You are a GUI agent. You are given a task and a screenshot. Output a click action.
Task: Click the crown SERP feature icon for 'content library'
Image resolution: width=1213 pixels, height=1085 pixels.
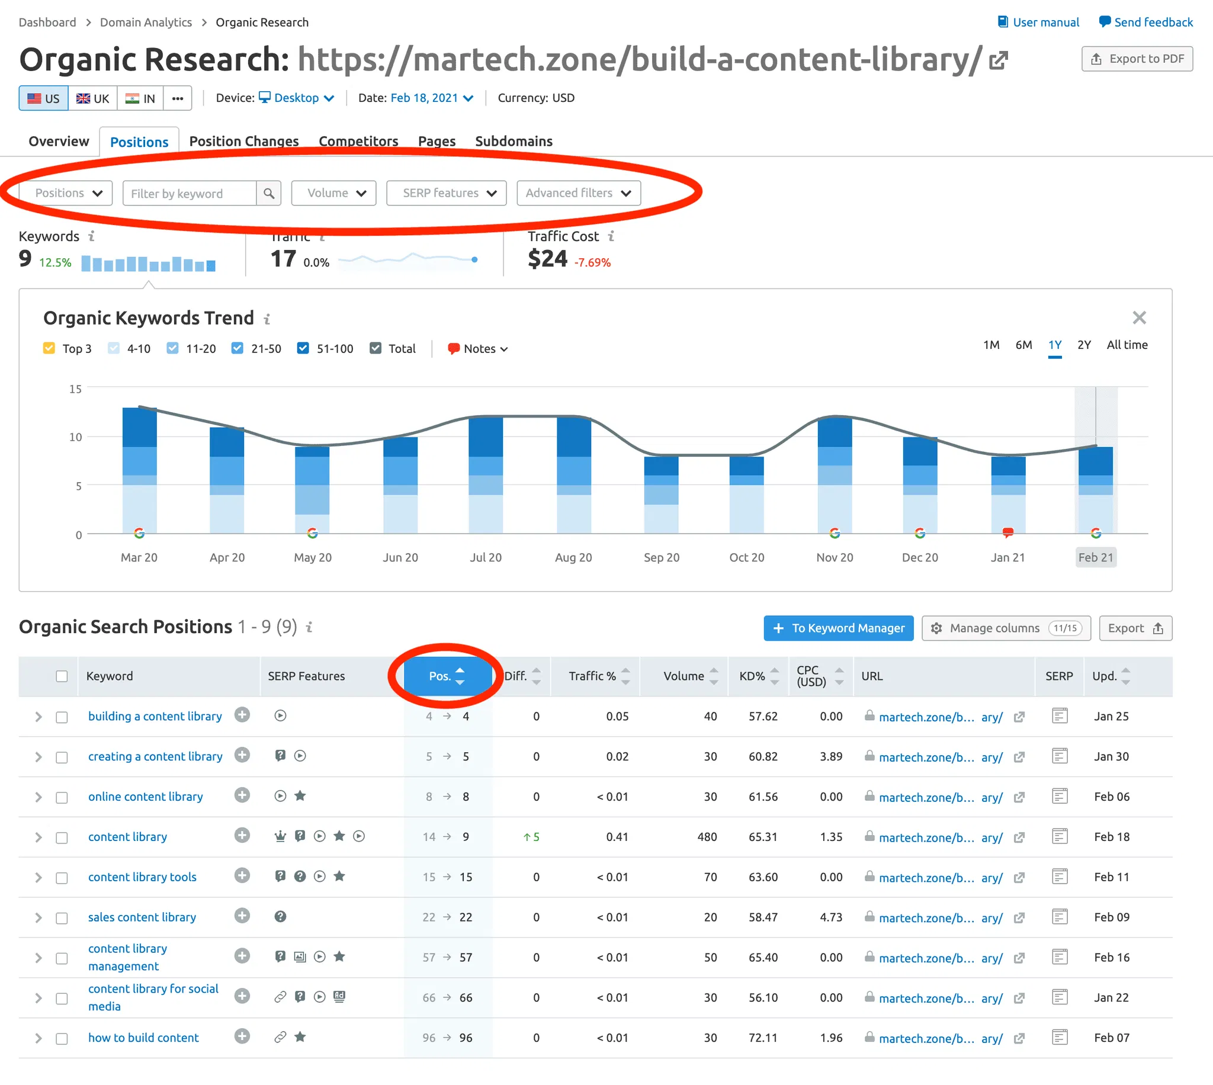pos(280,836)
